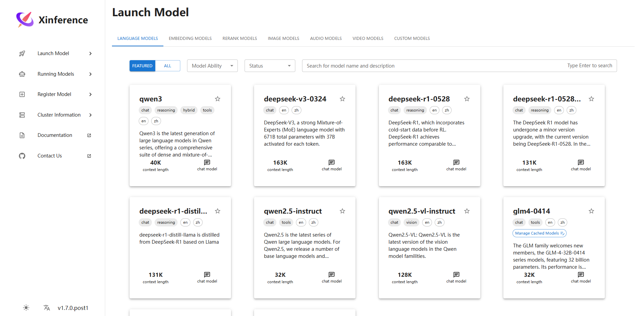Open the glm4-0414 card title
Screen dimensions: 639x316
531,211
